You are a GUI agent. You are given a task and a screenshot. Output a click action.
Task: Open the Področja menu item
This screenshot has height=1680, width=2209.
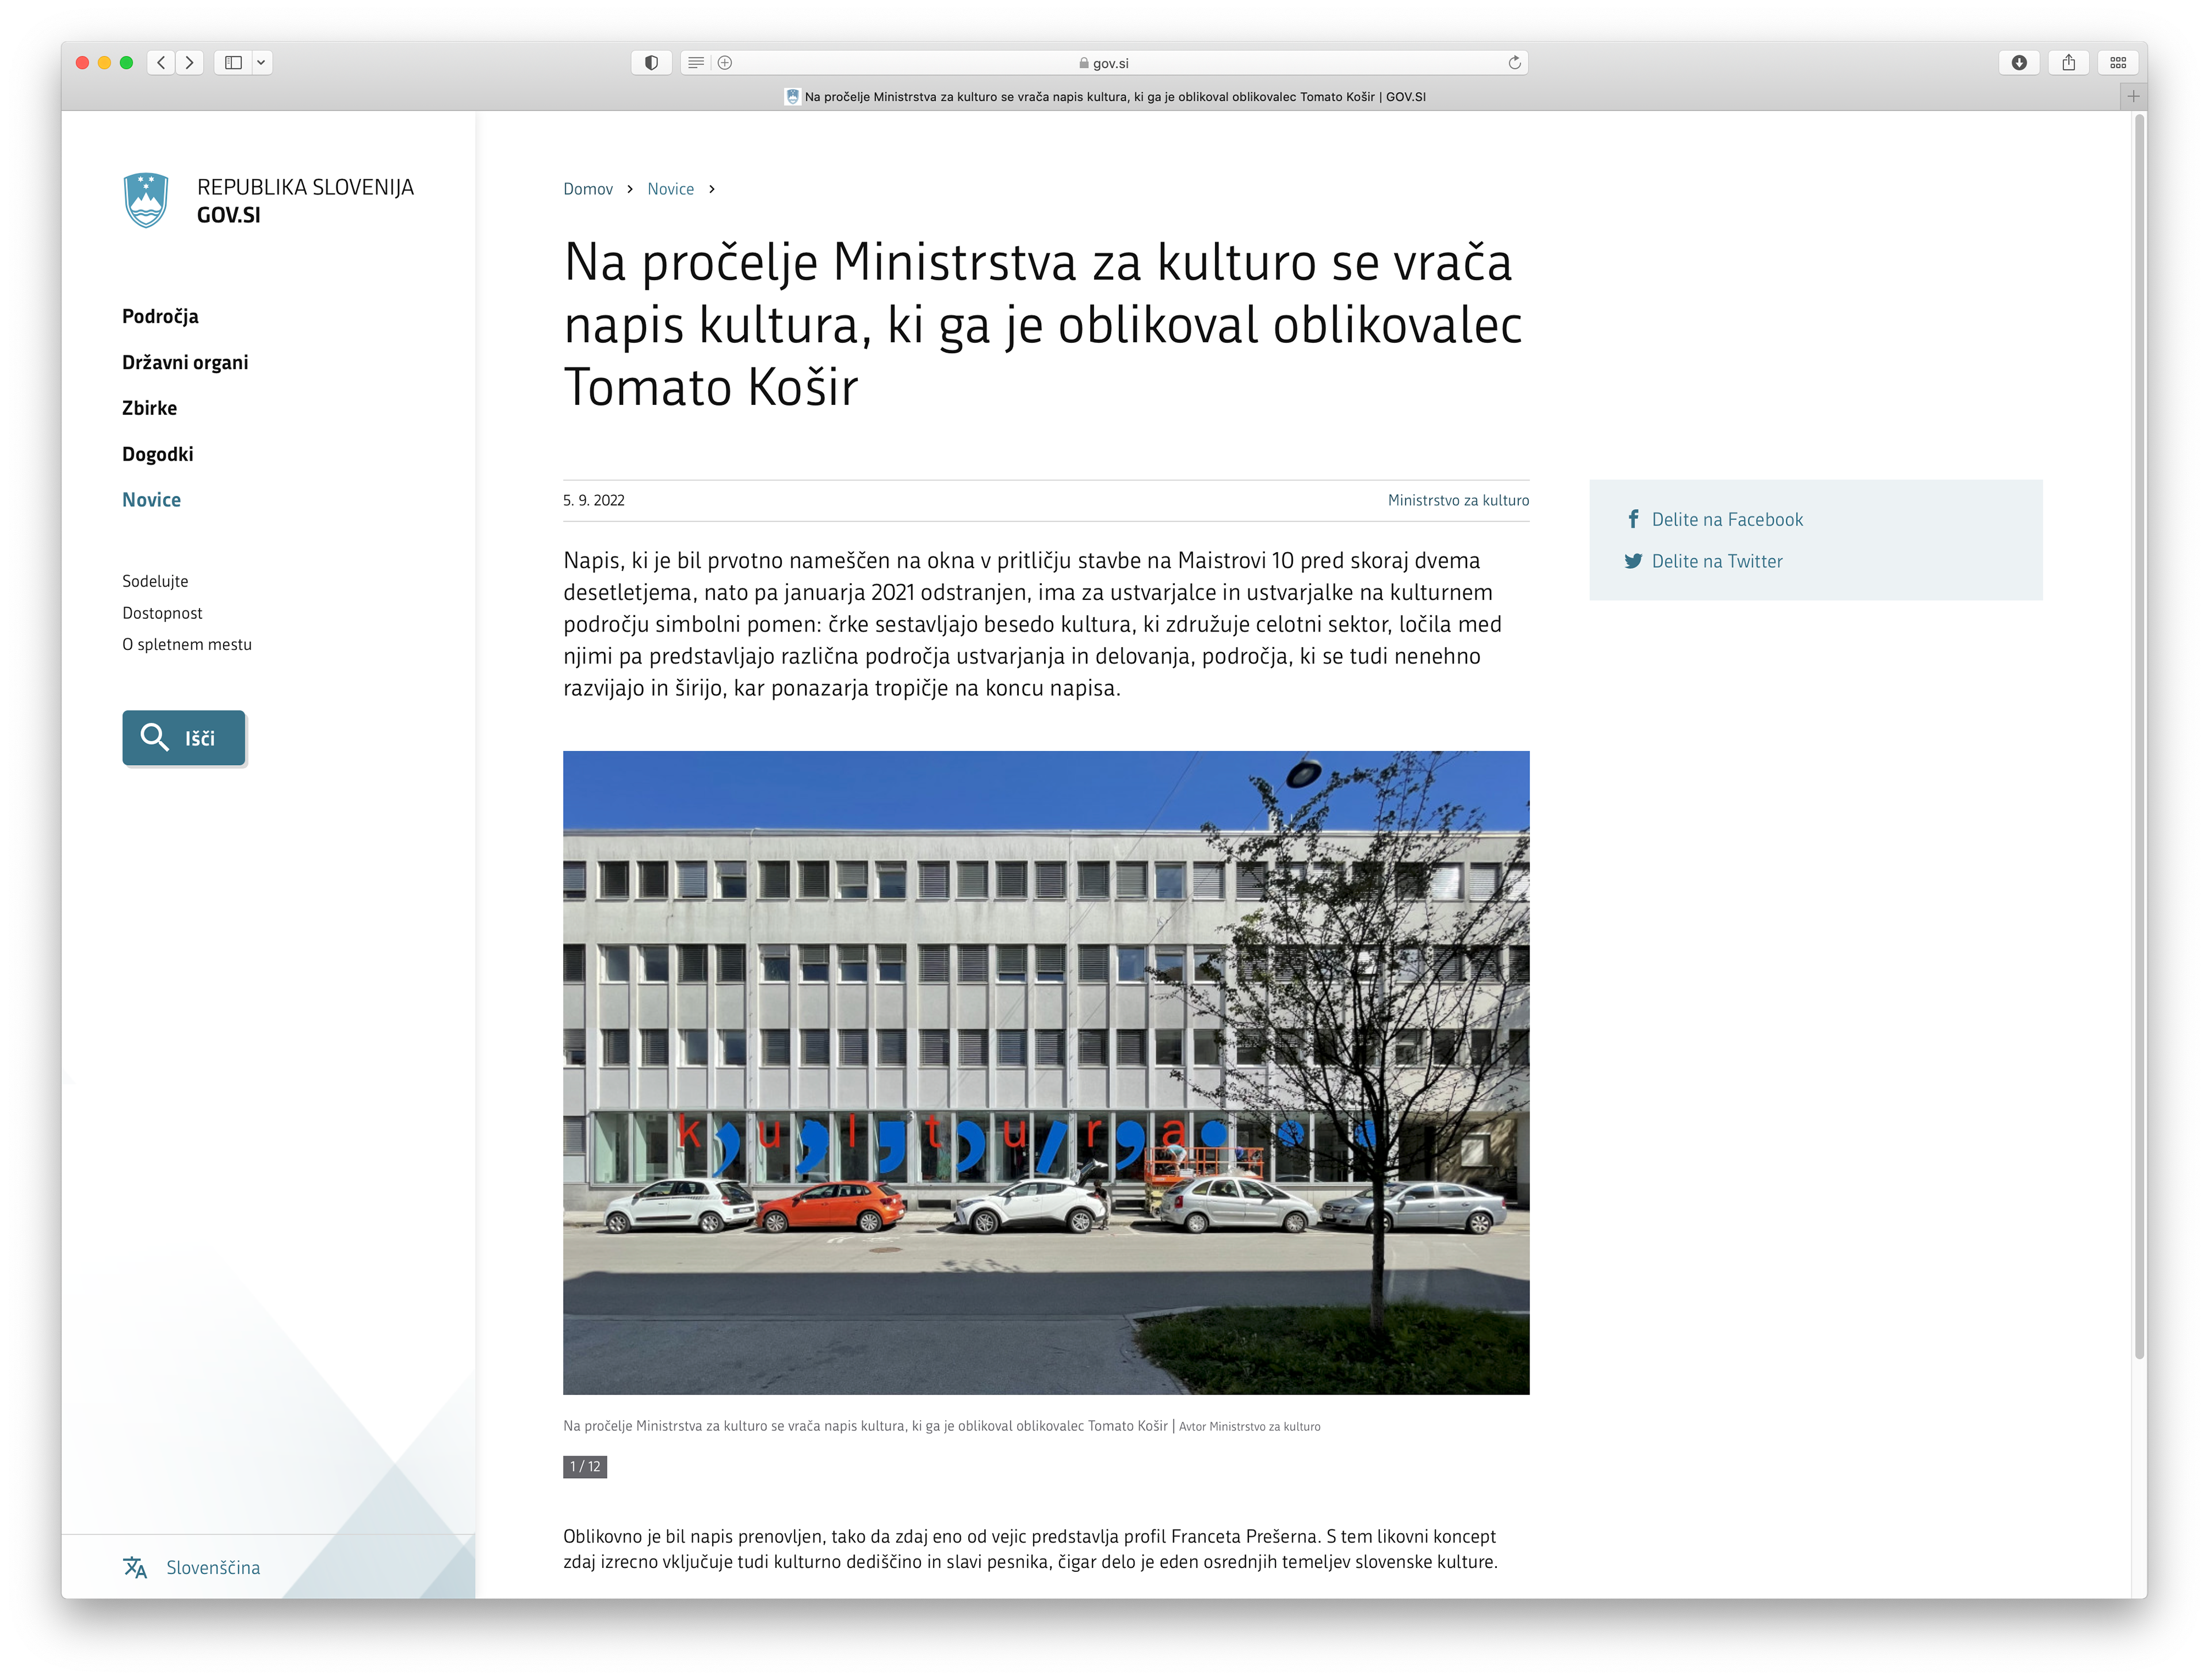(x=160, y=317)
